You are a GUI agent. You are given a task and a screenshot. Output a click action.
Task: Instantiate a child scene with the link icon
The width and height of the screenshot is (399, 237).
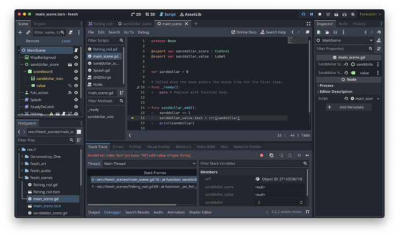(28, 32)
